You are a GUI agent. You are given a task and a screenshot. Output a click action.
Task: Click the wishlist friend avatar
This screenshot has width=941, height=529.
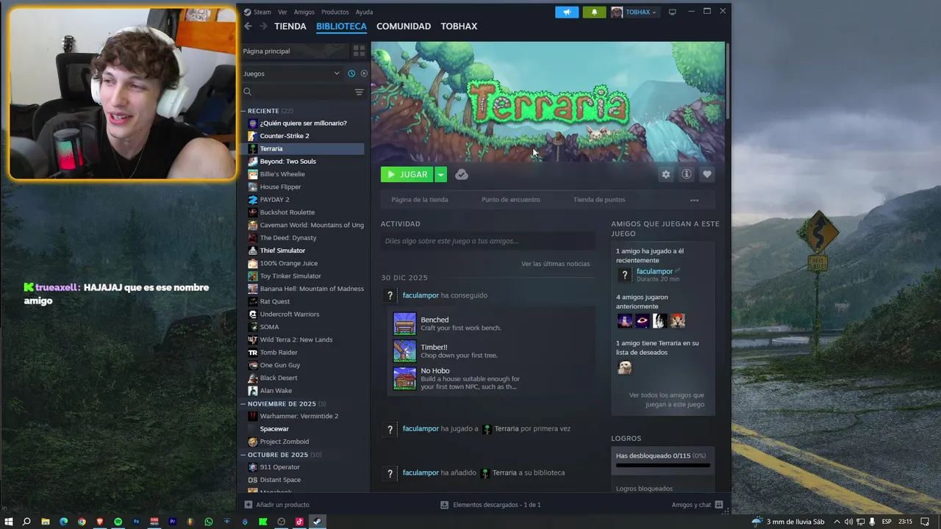pos(624,367)
